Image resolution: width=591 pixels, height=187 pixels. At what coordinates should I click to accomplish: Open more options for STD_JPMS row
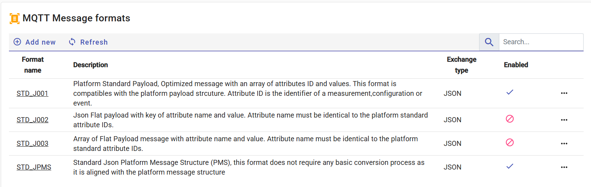tap(564, 167)
